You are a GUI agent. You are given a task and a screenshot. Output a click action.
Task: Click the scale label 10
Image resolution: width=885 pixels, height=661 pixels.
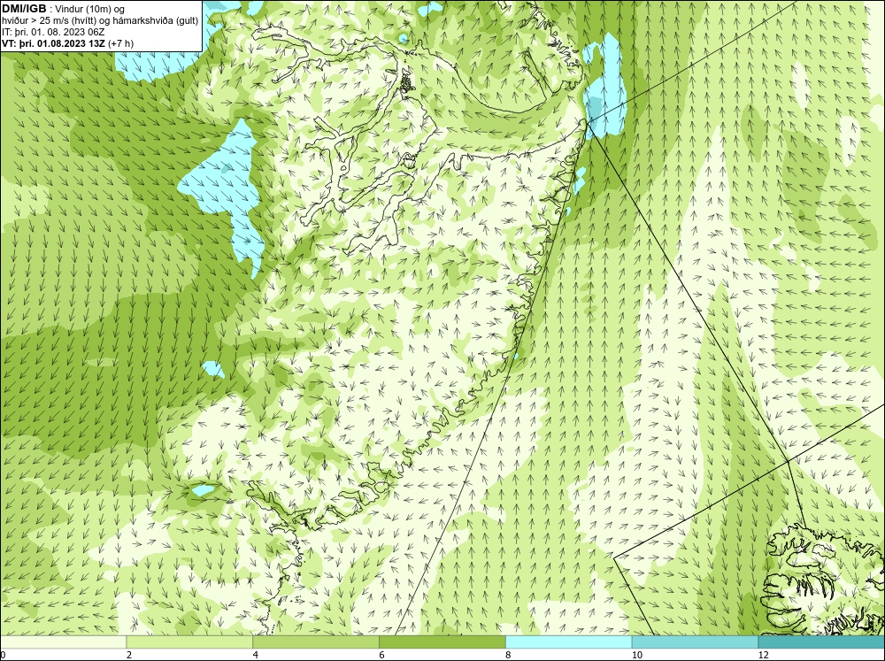pyautogui.click(x=637, y=655)
